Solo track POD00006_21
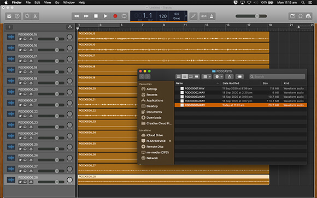317x198 pixels. (x=25, y=105)
